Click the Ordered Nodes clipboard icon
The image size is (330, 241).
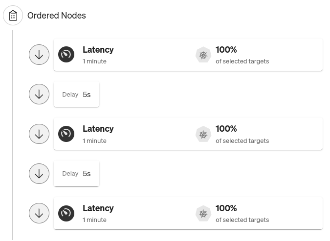point(13,16)
